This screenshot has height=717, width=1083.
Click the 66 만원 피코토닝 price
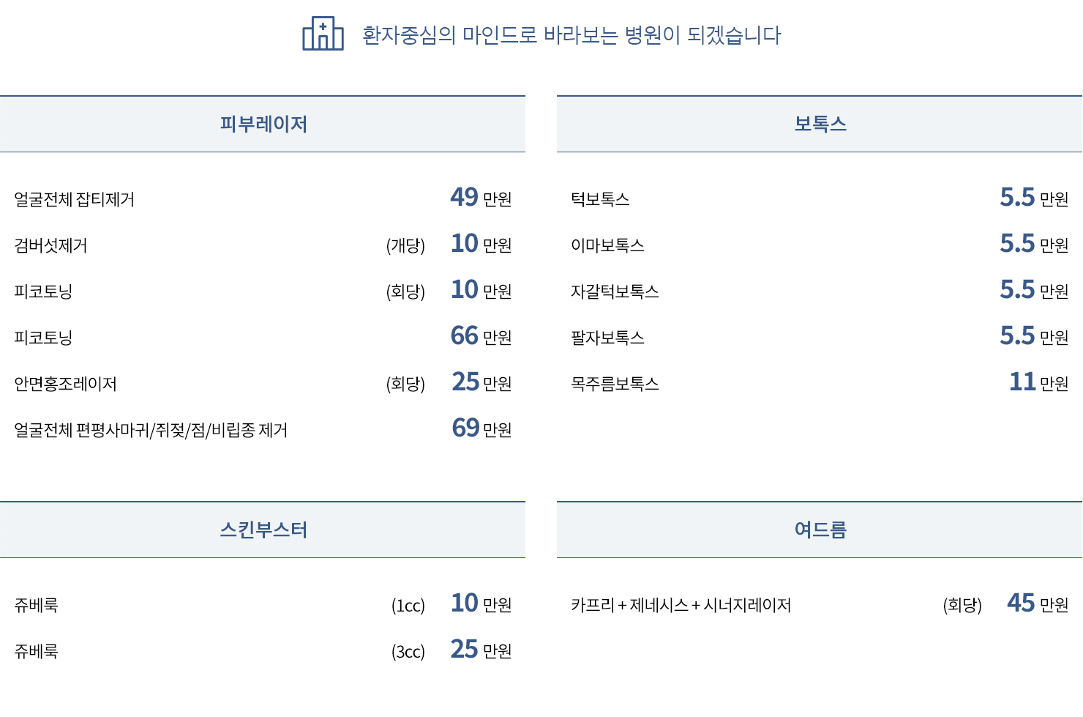(x=481, y=336)
